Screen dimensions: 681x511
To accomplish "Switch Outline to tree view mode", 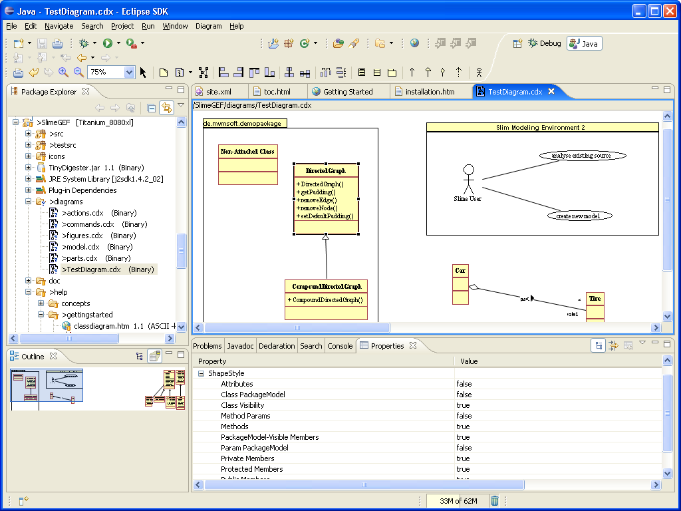I will coord(140,357).
